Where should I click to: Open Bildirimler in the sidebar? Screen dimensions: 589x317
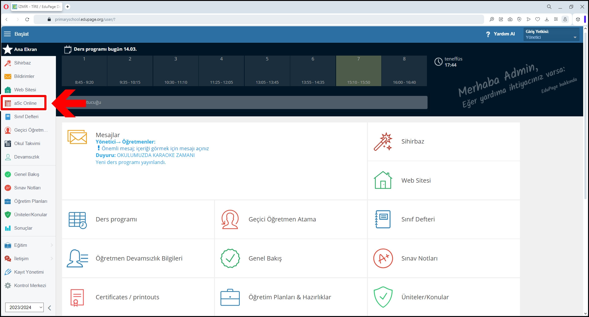tap(28, 76)
